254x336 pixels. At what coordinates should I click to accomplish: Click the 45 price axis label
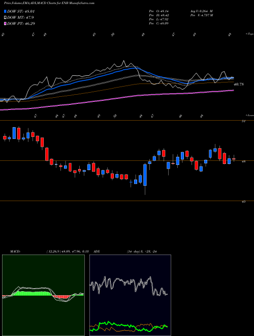tap(244, 202)
